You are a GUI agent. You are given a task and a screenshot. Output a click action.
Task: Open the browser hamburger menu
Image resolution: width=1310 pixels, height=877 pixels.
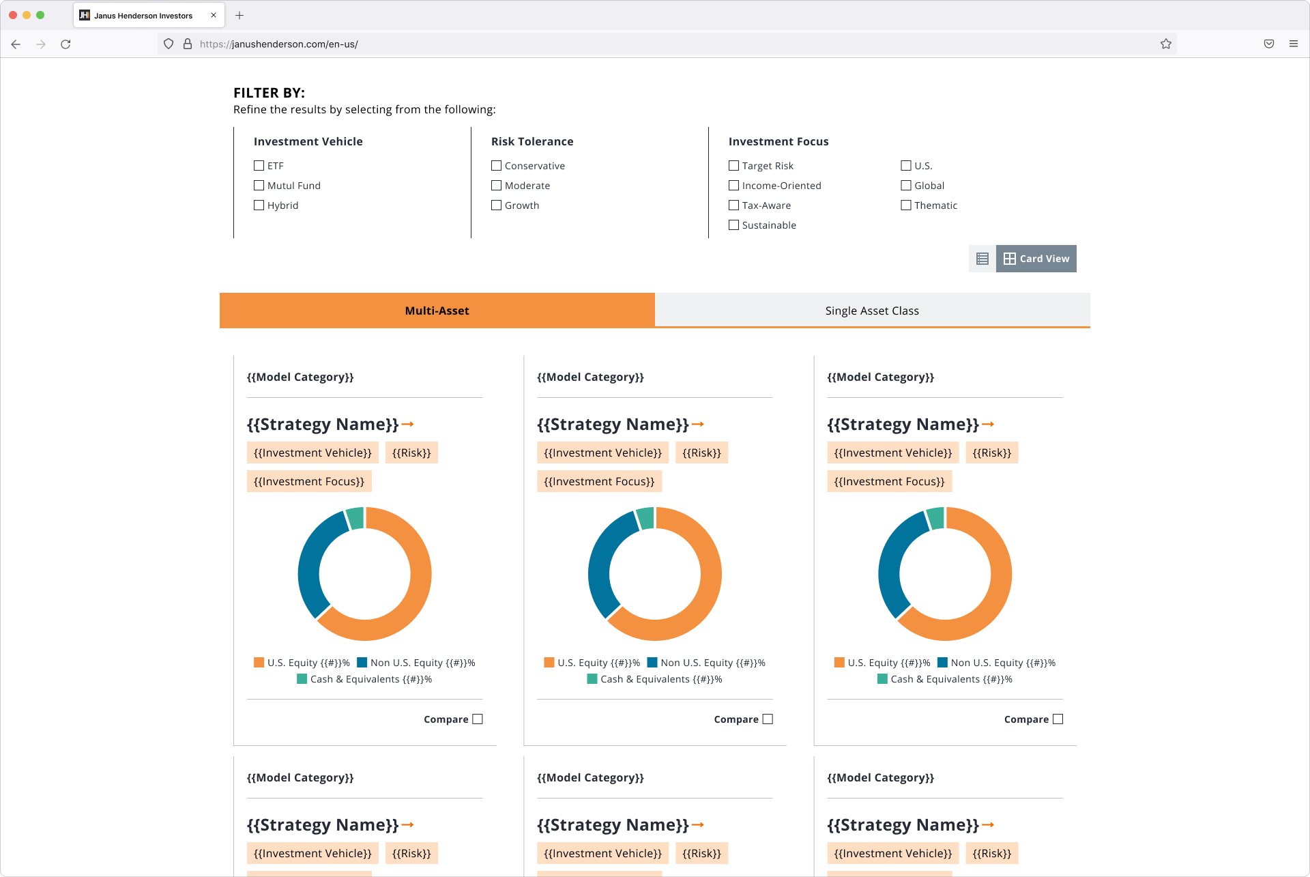(1294, 44)
